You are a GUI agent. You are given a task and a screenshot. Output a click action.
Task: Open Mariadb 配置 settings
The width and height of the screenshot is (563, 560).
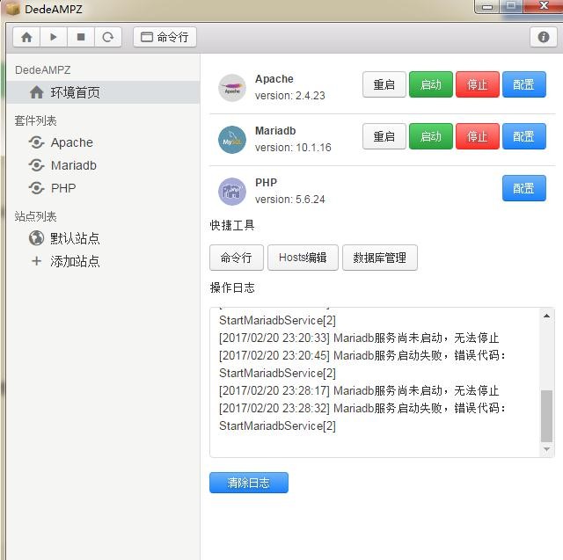coord(524,136)
